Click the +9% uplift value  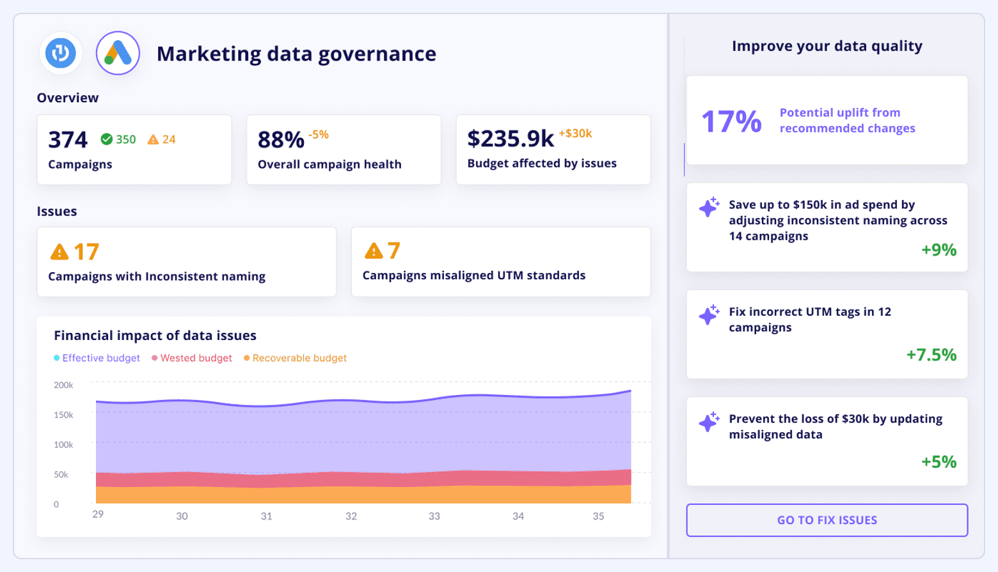(940, 251)
